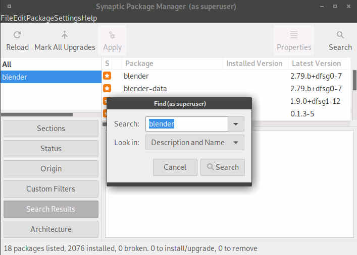Select blender in the left filter list
This screenshot has height=255, width=357.
51,77
